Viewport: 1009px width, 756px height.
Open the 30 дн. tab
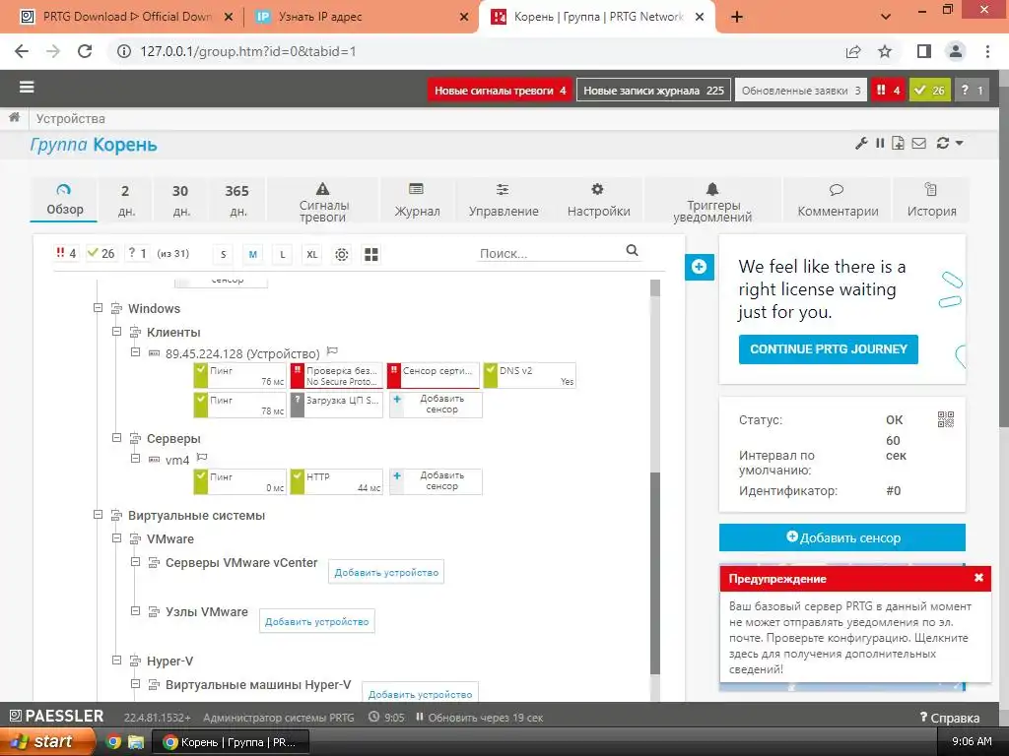(180, 200)
